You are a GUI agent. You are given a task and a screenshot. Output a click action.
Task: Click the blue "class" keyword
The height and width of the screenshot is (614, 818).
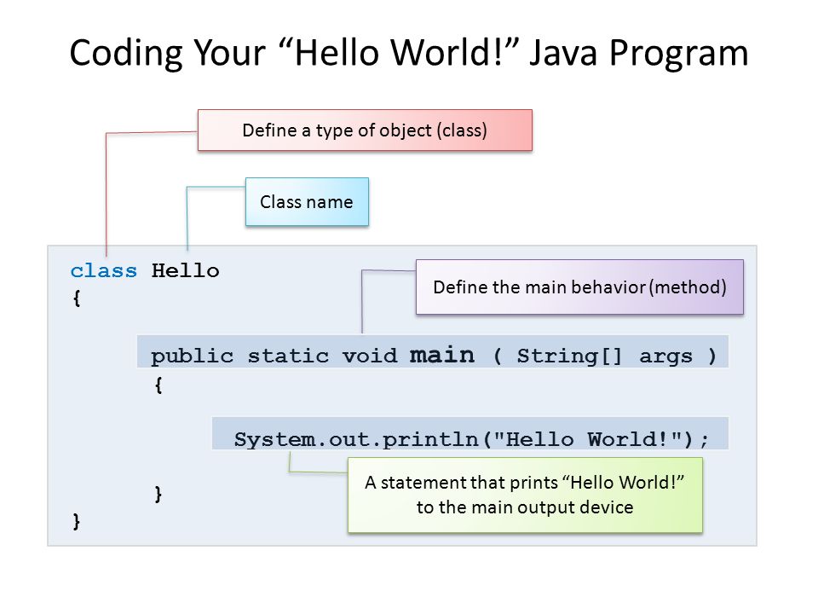coord(103,270)
